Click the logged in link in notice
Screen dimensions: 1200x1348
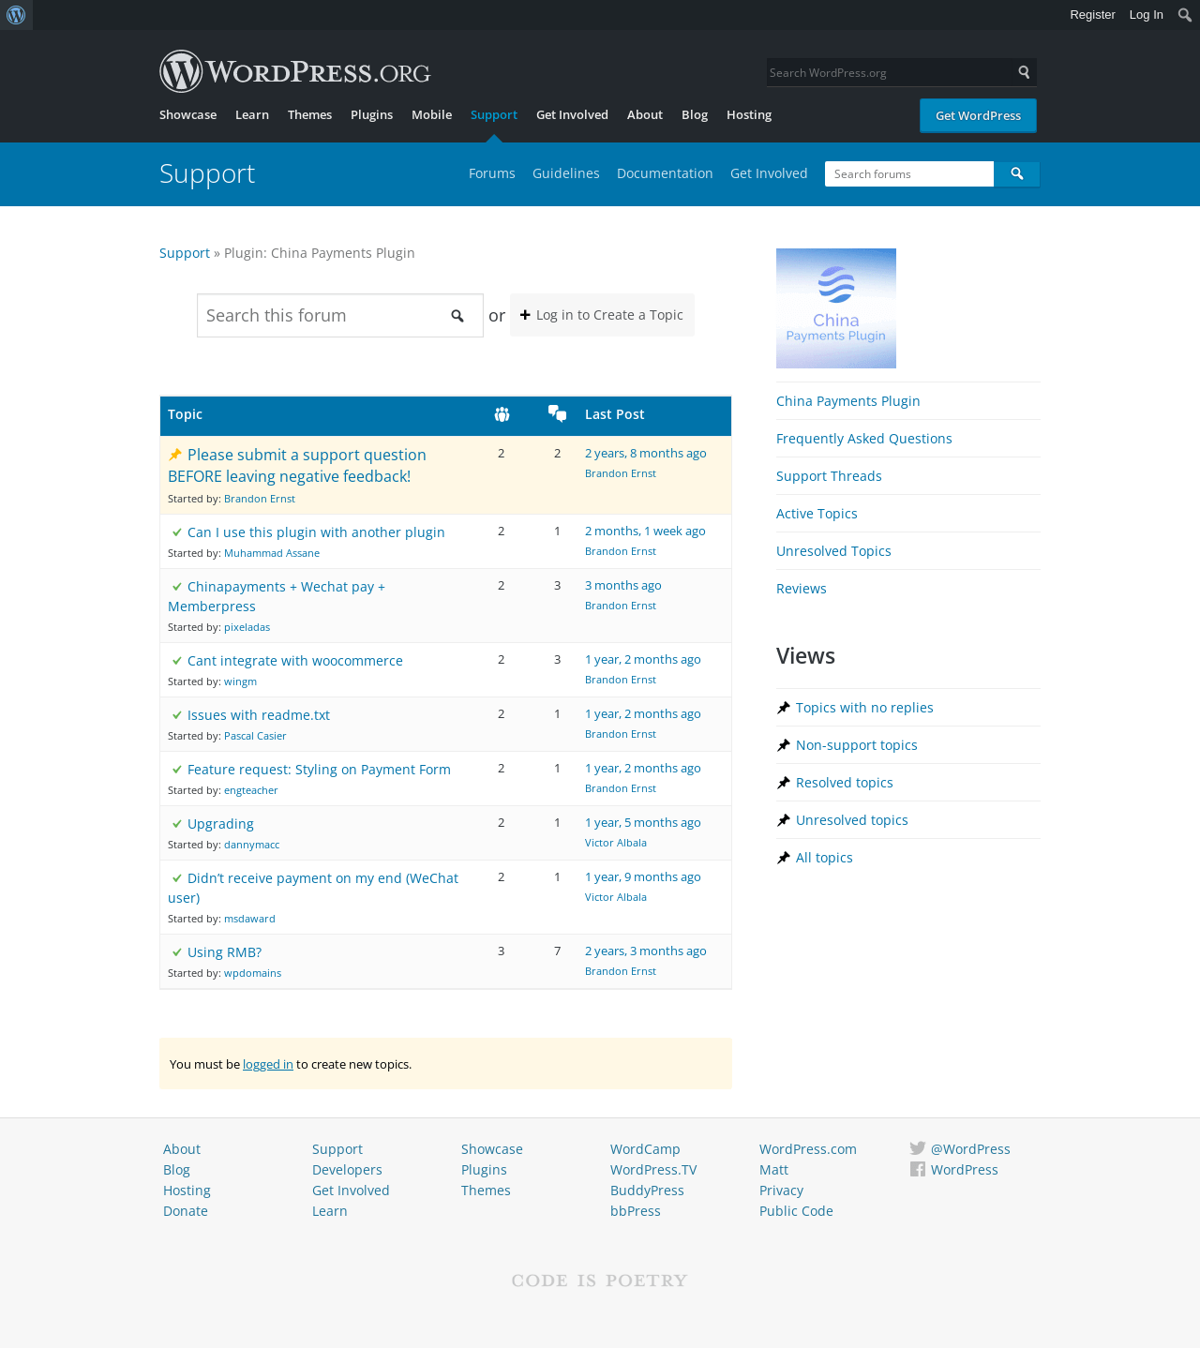point(268,1064)
